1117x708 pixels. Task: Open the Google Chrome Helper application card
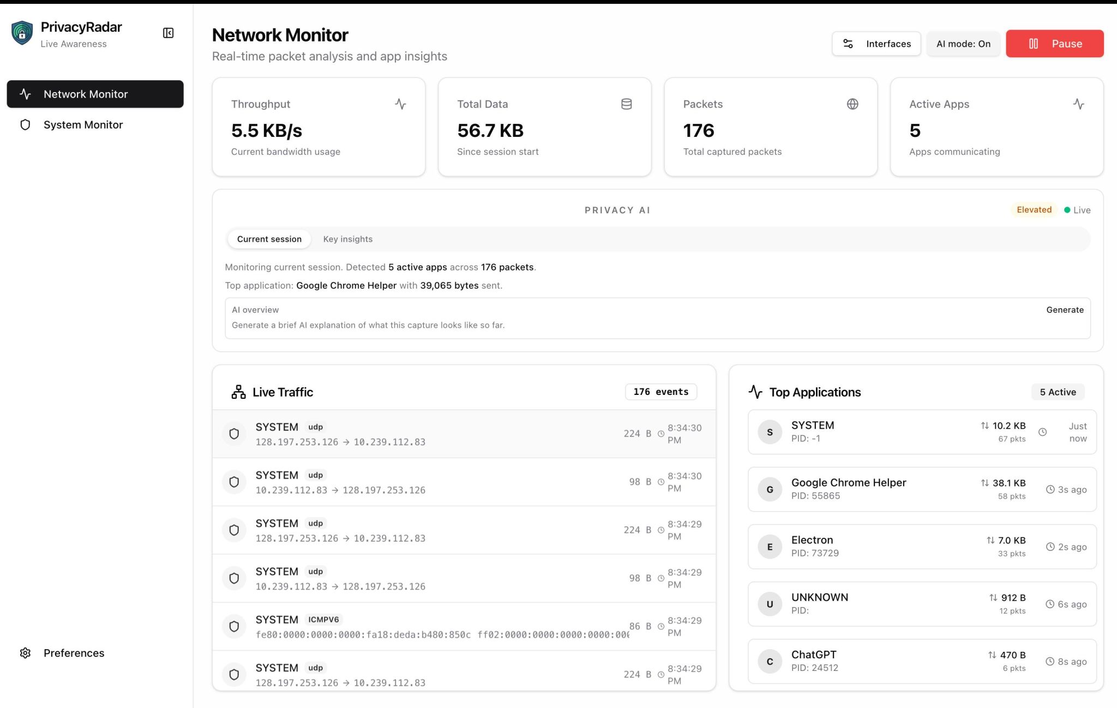coord(922,489)
